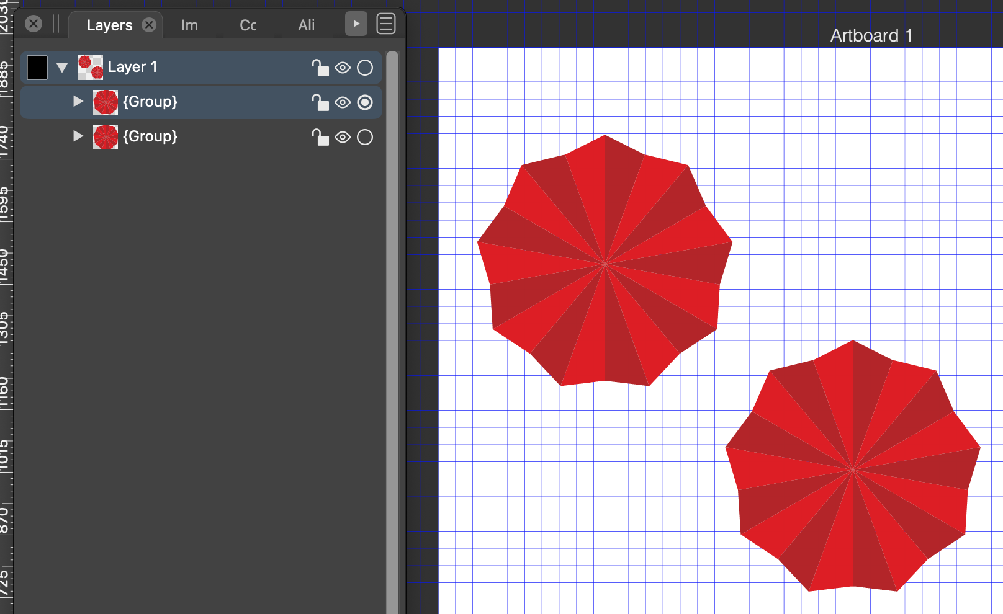The height and width of the screenshot is (614, 1003).
Task: Hide Layer 1 using eye icon
Action: 343,68
